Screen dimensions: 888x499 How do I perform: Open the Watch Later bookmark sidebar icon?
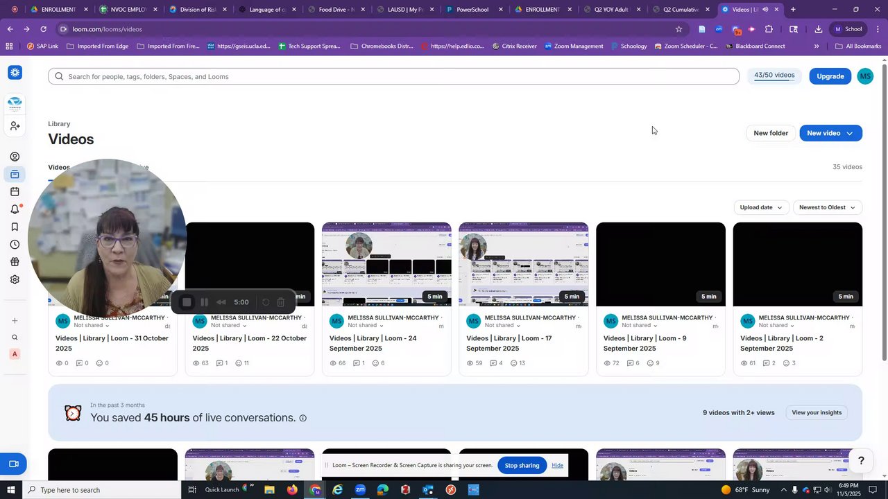point(15,227)
